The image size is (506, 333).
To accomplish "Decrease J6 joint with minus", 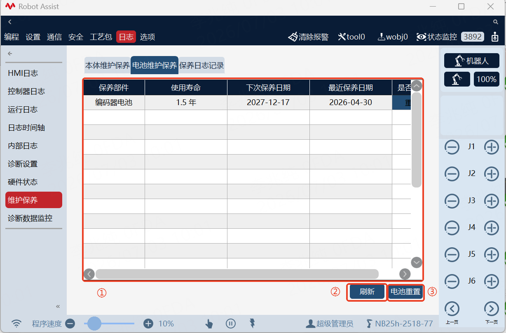I will click(452, 281).
